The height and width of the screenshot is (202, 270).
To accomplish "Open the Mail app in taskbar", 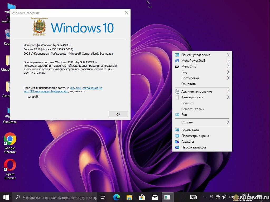I will point(155,197).
